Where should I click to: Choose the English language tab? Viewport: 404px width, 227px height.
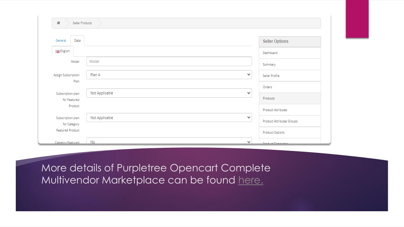click(63, 51)
